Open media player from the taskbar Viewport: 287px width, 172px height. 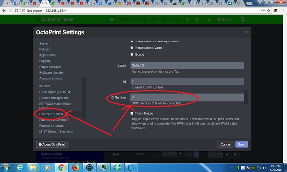click(47, 167)
